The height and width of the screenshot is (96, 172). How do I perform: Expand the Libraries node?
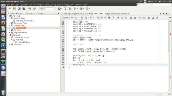(x=10, y=45)
